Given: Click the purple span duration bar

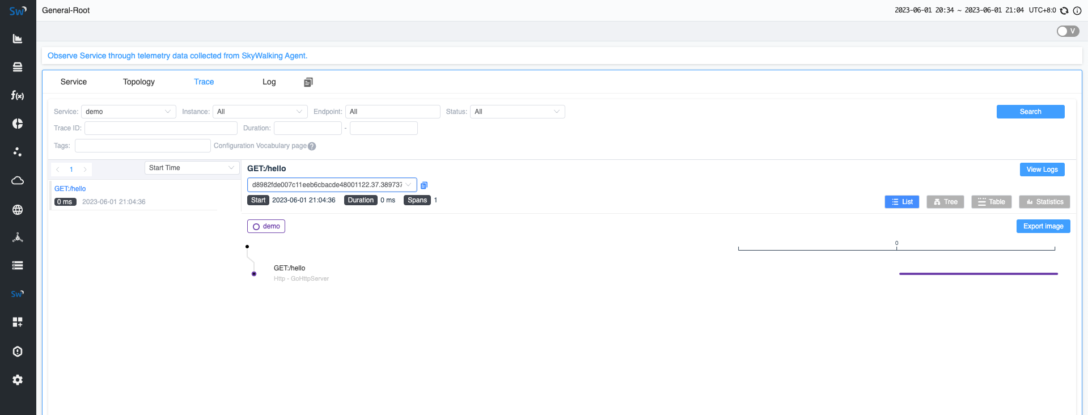Looking at the screenshot, I should [x=978, y=274].
